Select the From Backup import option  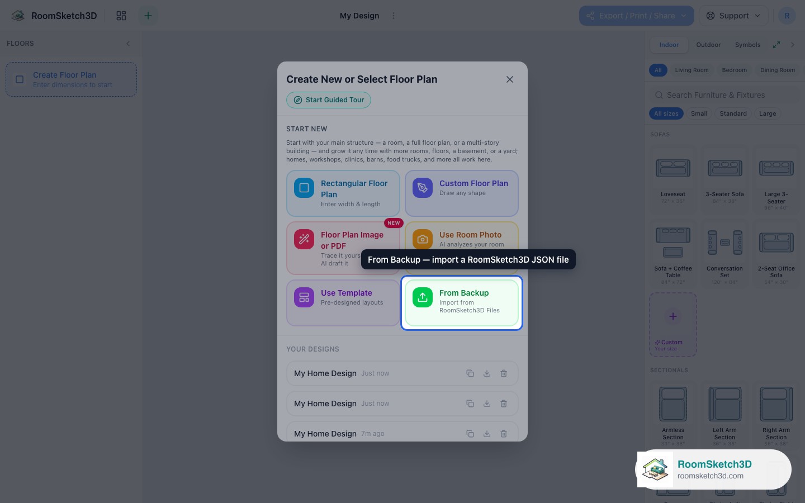[462, 303]
